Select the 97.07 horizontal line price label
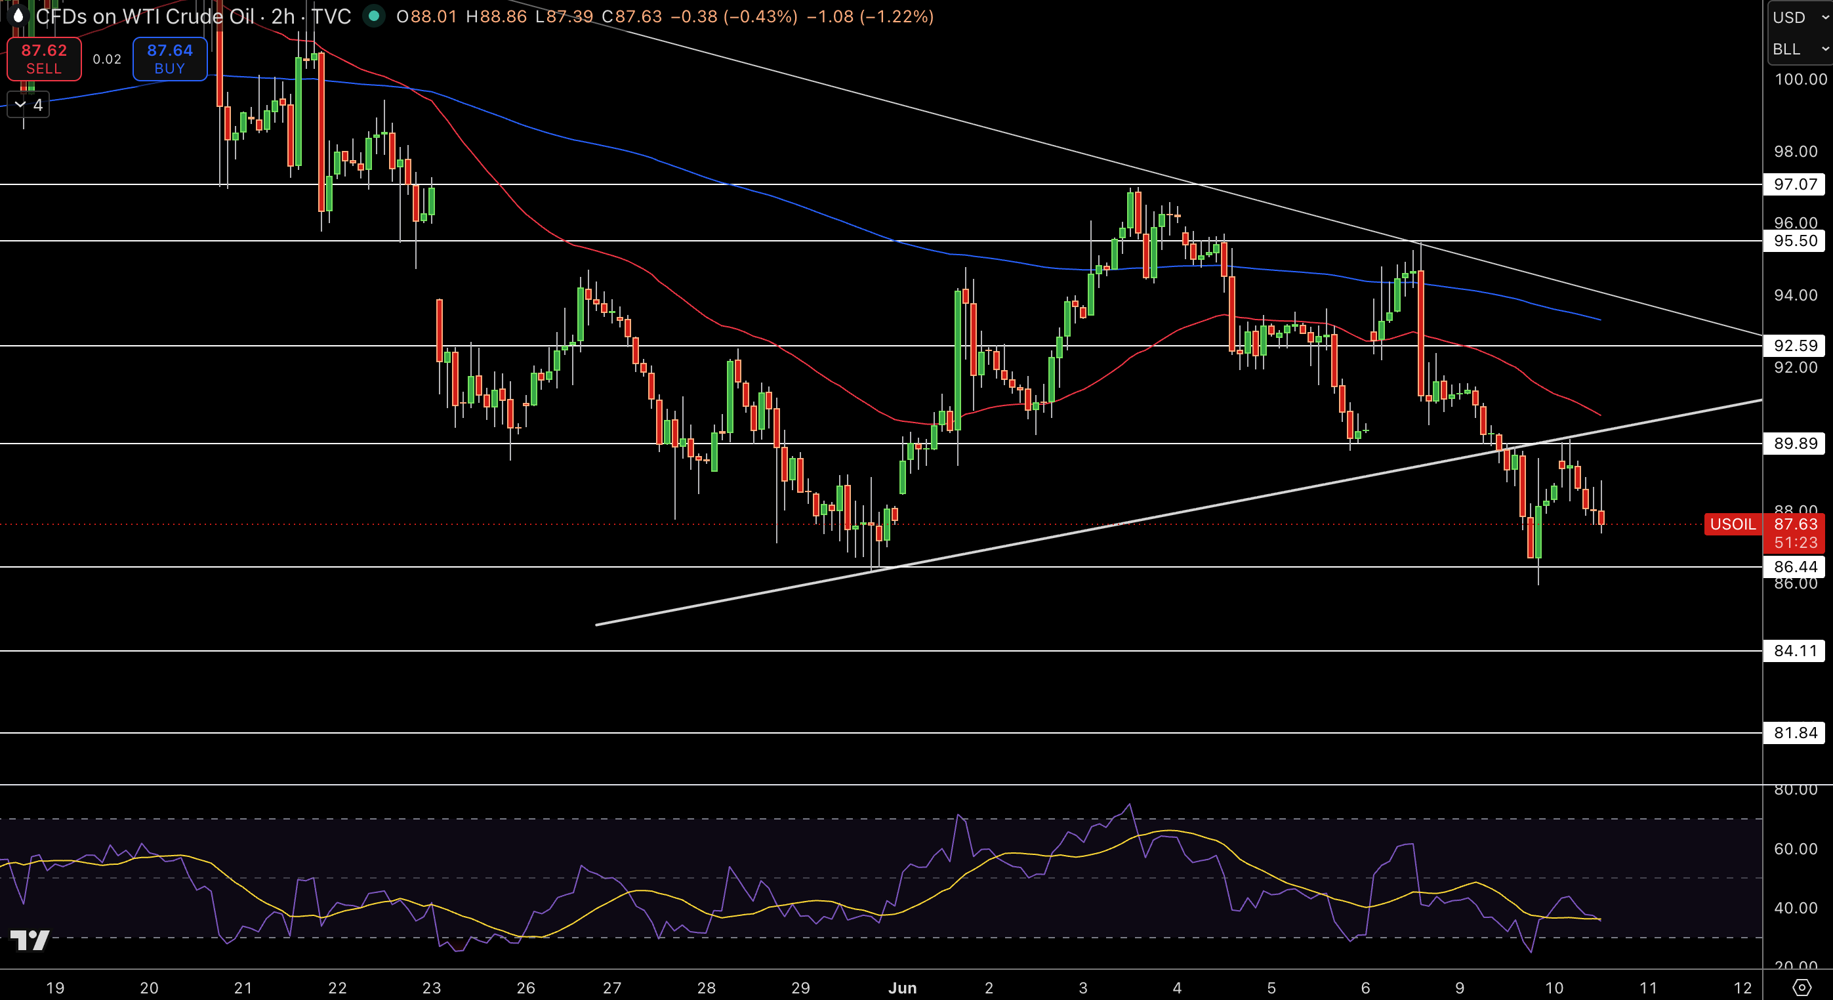 coord(1794,184)
